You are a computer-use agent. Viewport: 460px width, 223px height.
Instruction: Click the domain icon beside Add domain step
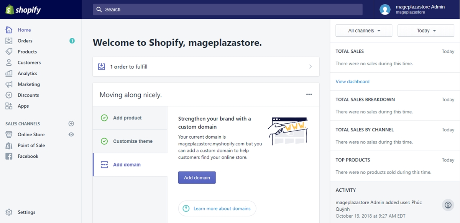104,165
